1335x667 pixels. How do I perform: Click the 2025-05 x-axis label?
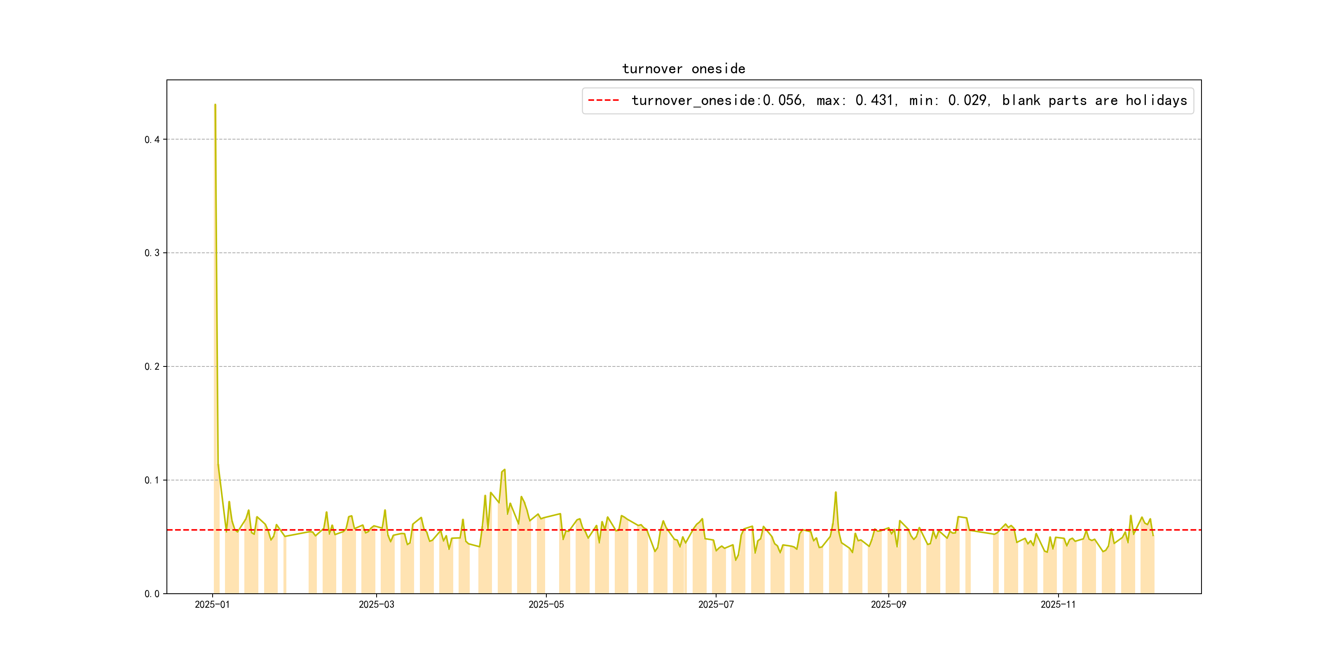pyautogui.click(x=546, y=604)
